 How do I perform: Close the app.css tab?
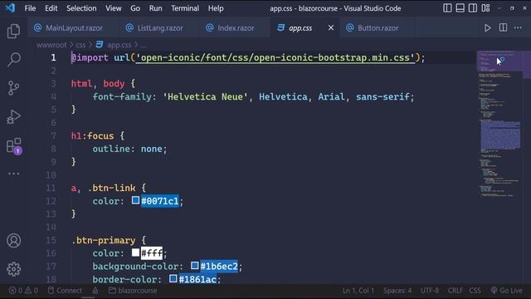(331, 27)
